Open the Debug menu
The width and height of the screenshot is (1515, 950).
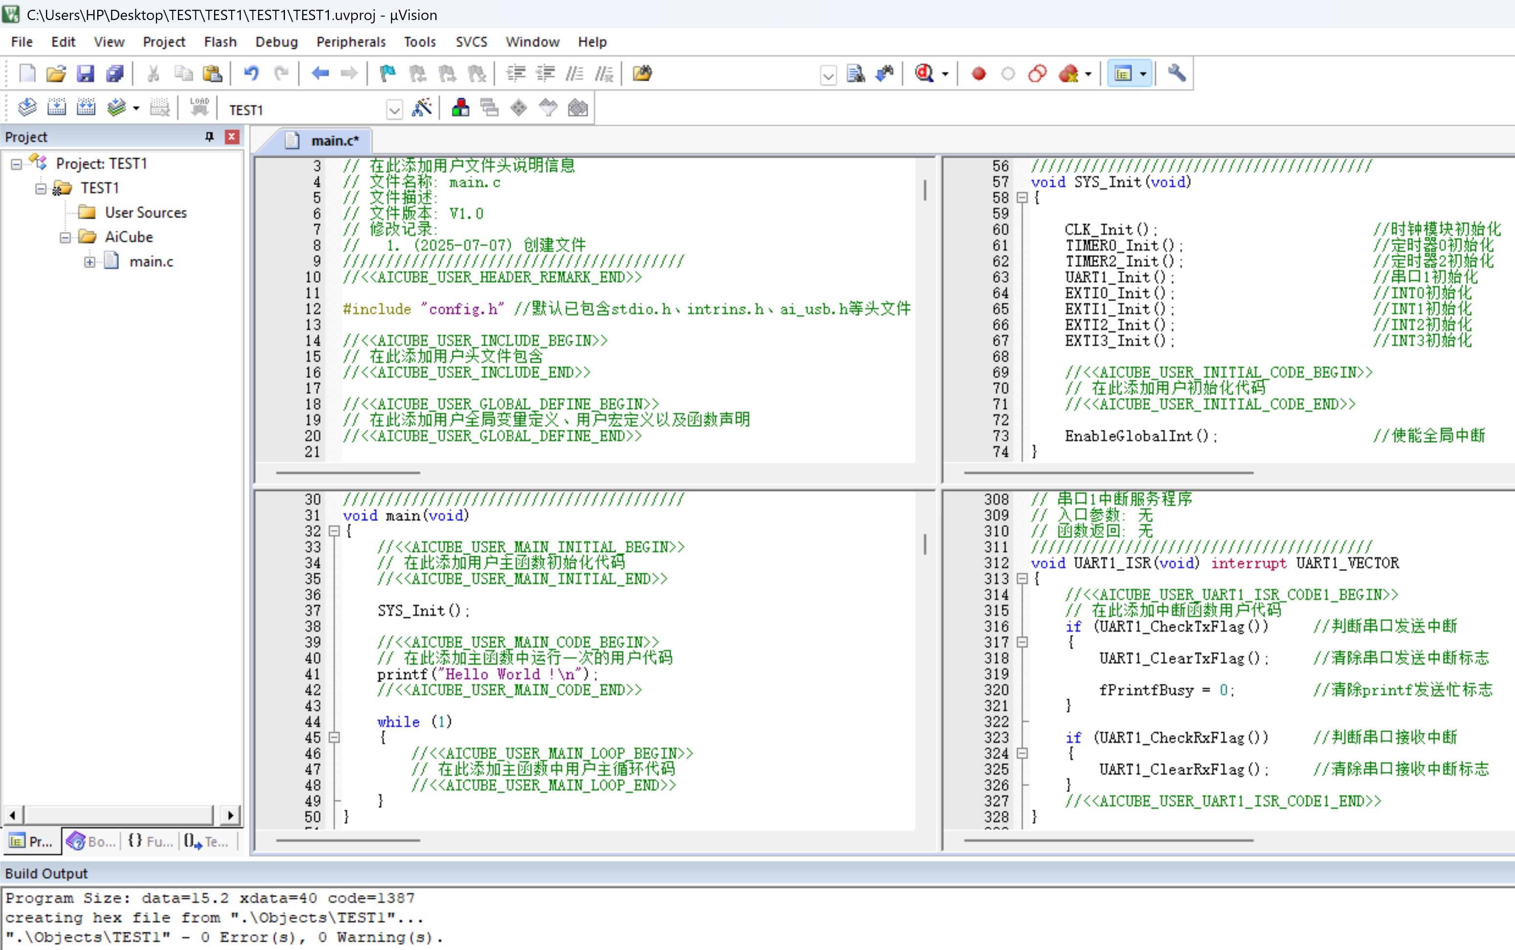coord(276,42)
